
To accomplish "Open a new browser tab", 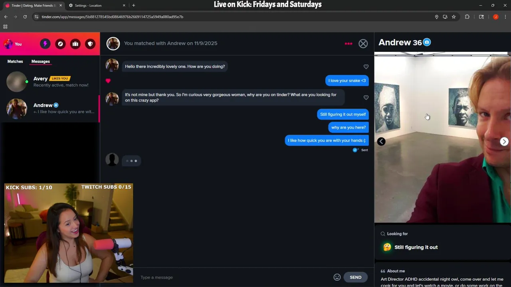I will tap(133, 6).
